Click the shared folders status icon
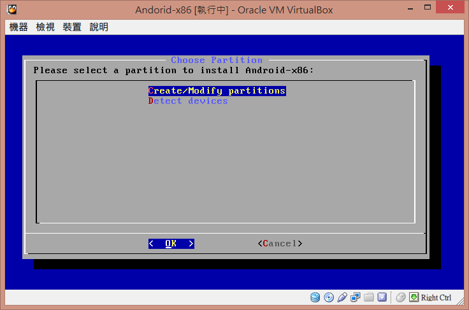Viewport: 469px width, 310px height. click(x=369, y=297)
